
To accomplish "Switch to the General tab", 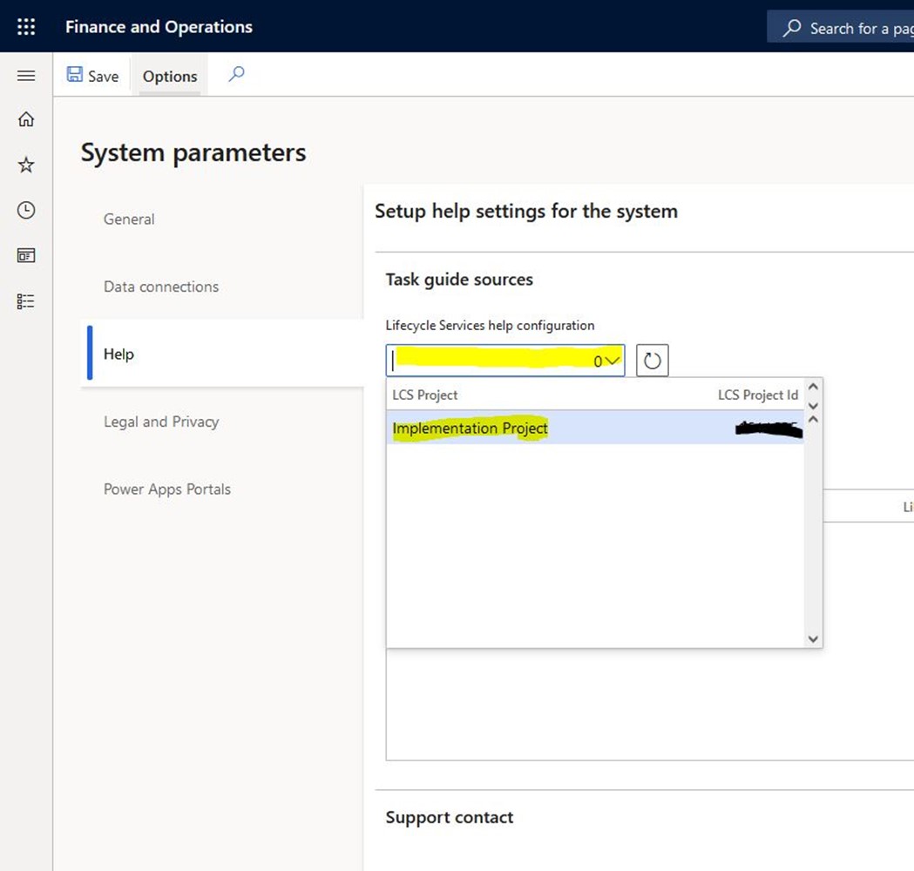I will 129,219.
